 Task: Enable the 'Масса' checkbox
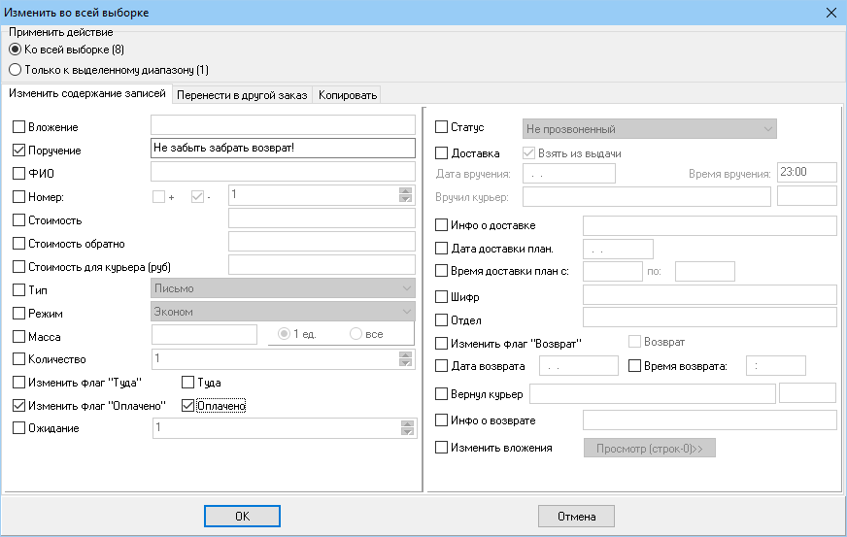18,336
